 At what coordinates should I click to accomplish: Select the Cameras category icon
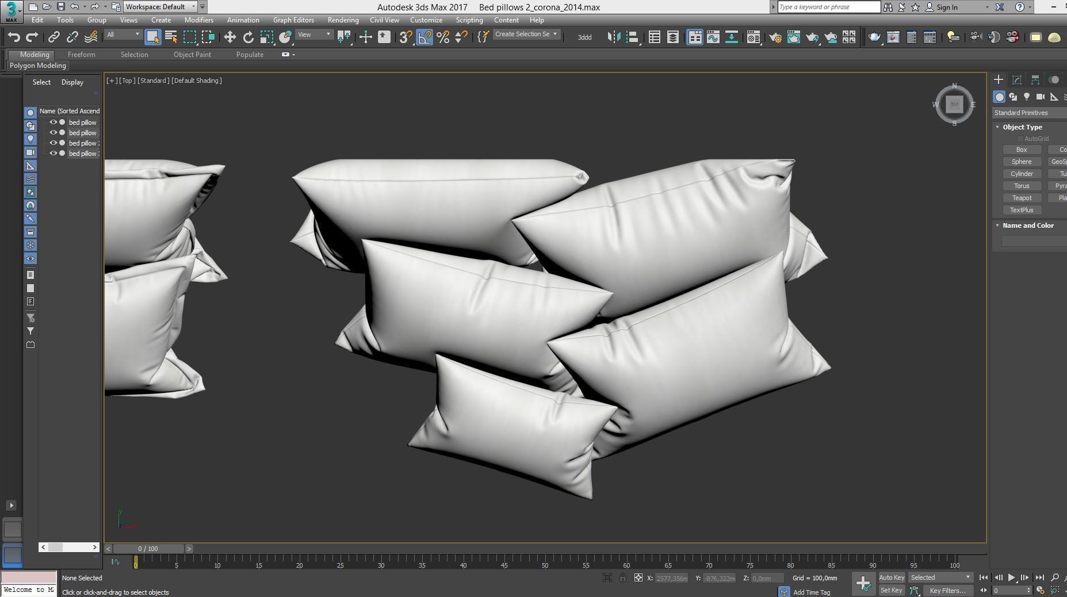[1041, 97]
